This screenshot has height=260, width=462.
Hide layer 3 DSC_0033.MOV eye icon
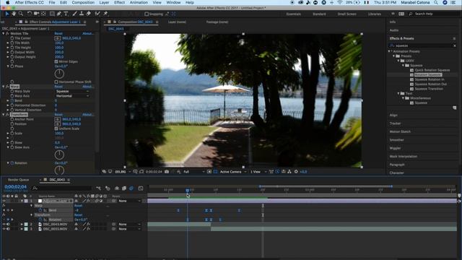4,229
